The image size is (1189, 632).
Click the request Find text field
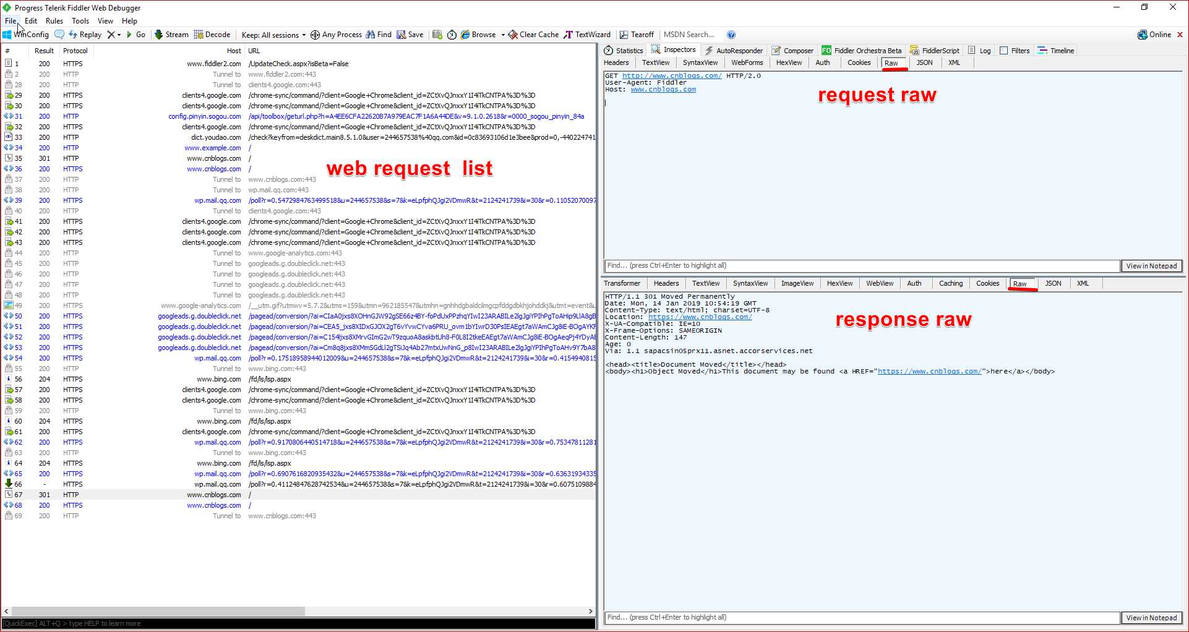862,266
